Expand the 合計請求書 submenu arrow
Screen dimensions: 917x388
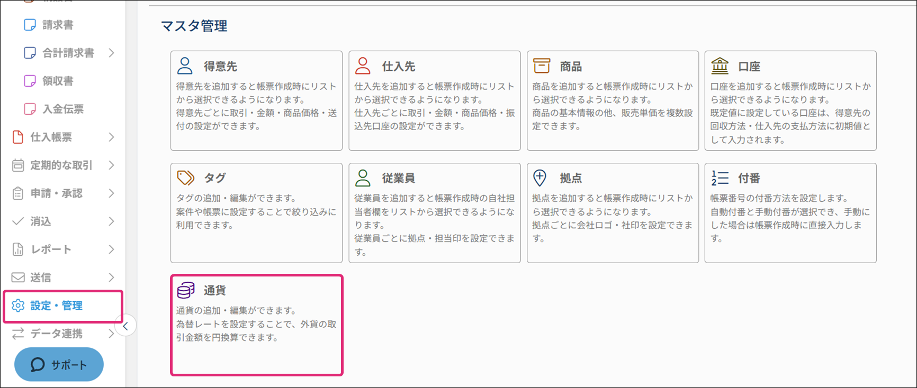(111, 53)
